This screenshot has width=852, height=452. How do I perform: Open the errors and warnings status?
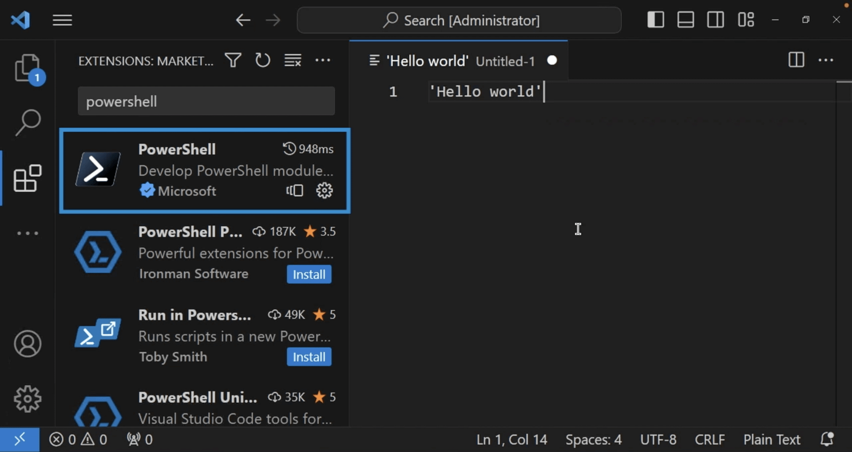(x=78, y=440)
